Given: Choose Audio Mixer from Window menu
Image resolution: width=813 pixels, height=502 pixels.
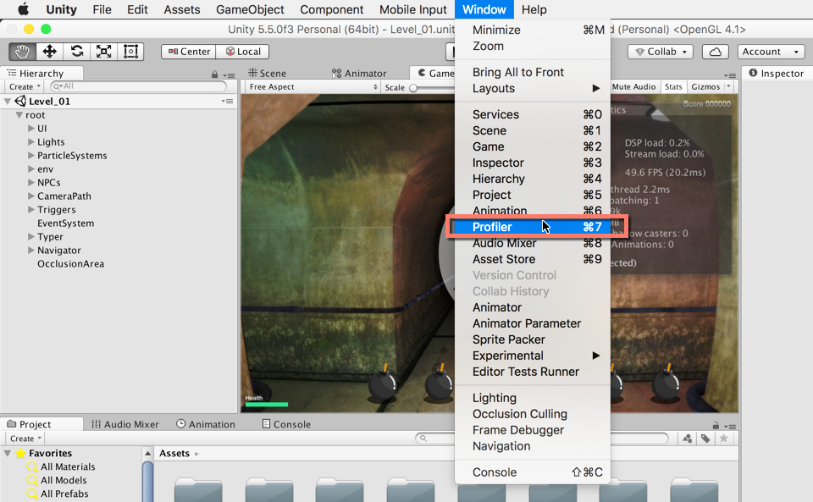Looking at the screenshot, I should point(533,243).
